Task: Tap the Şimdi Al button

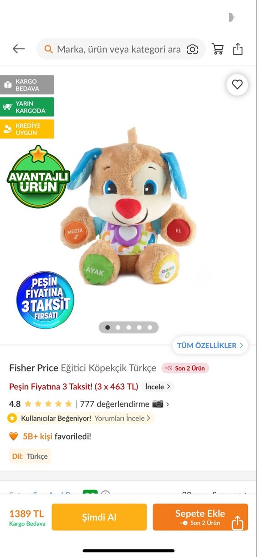Action: 99,517
